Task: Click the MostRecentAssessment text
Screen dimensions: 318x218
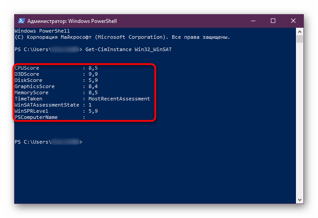Action: pyautogui.click(x=119, y=99)
